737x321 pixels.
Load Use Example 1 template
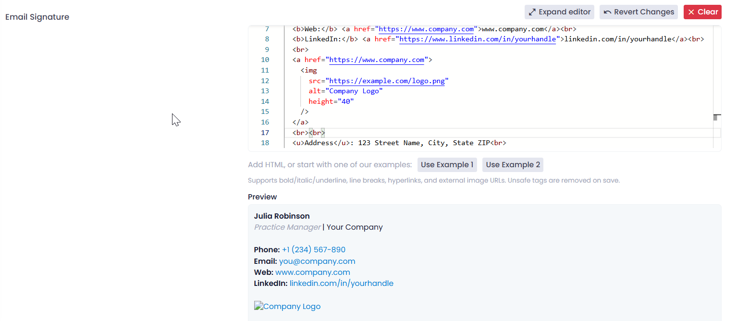coord(447,165)
